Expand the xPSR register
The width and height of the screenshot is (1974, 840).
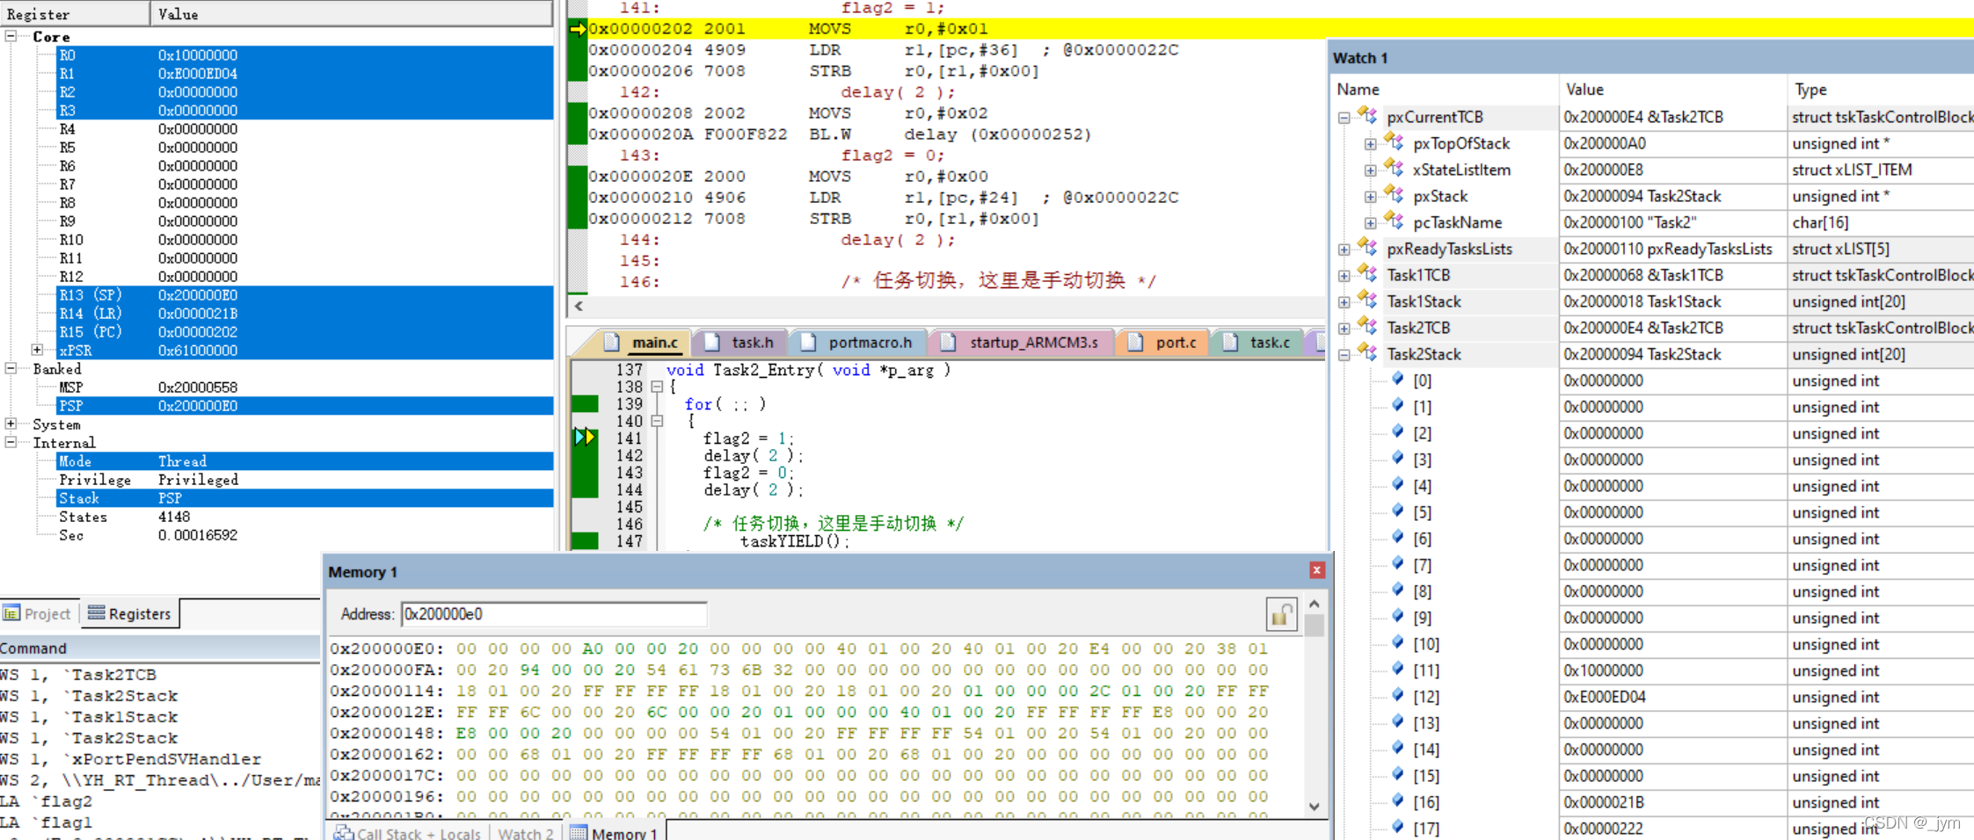[38, 350]
